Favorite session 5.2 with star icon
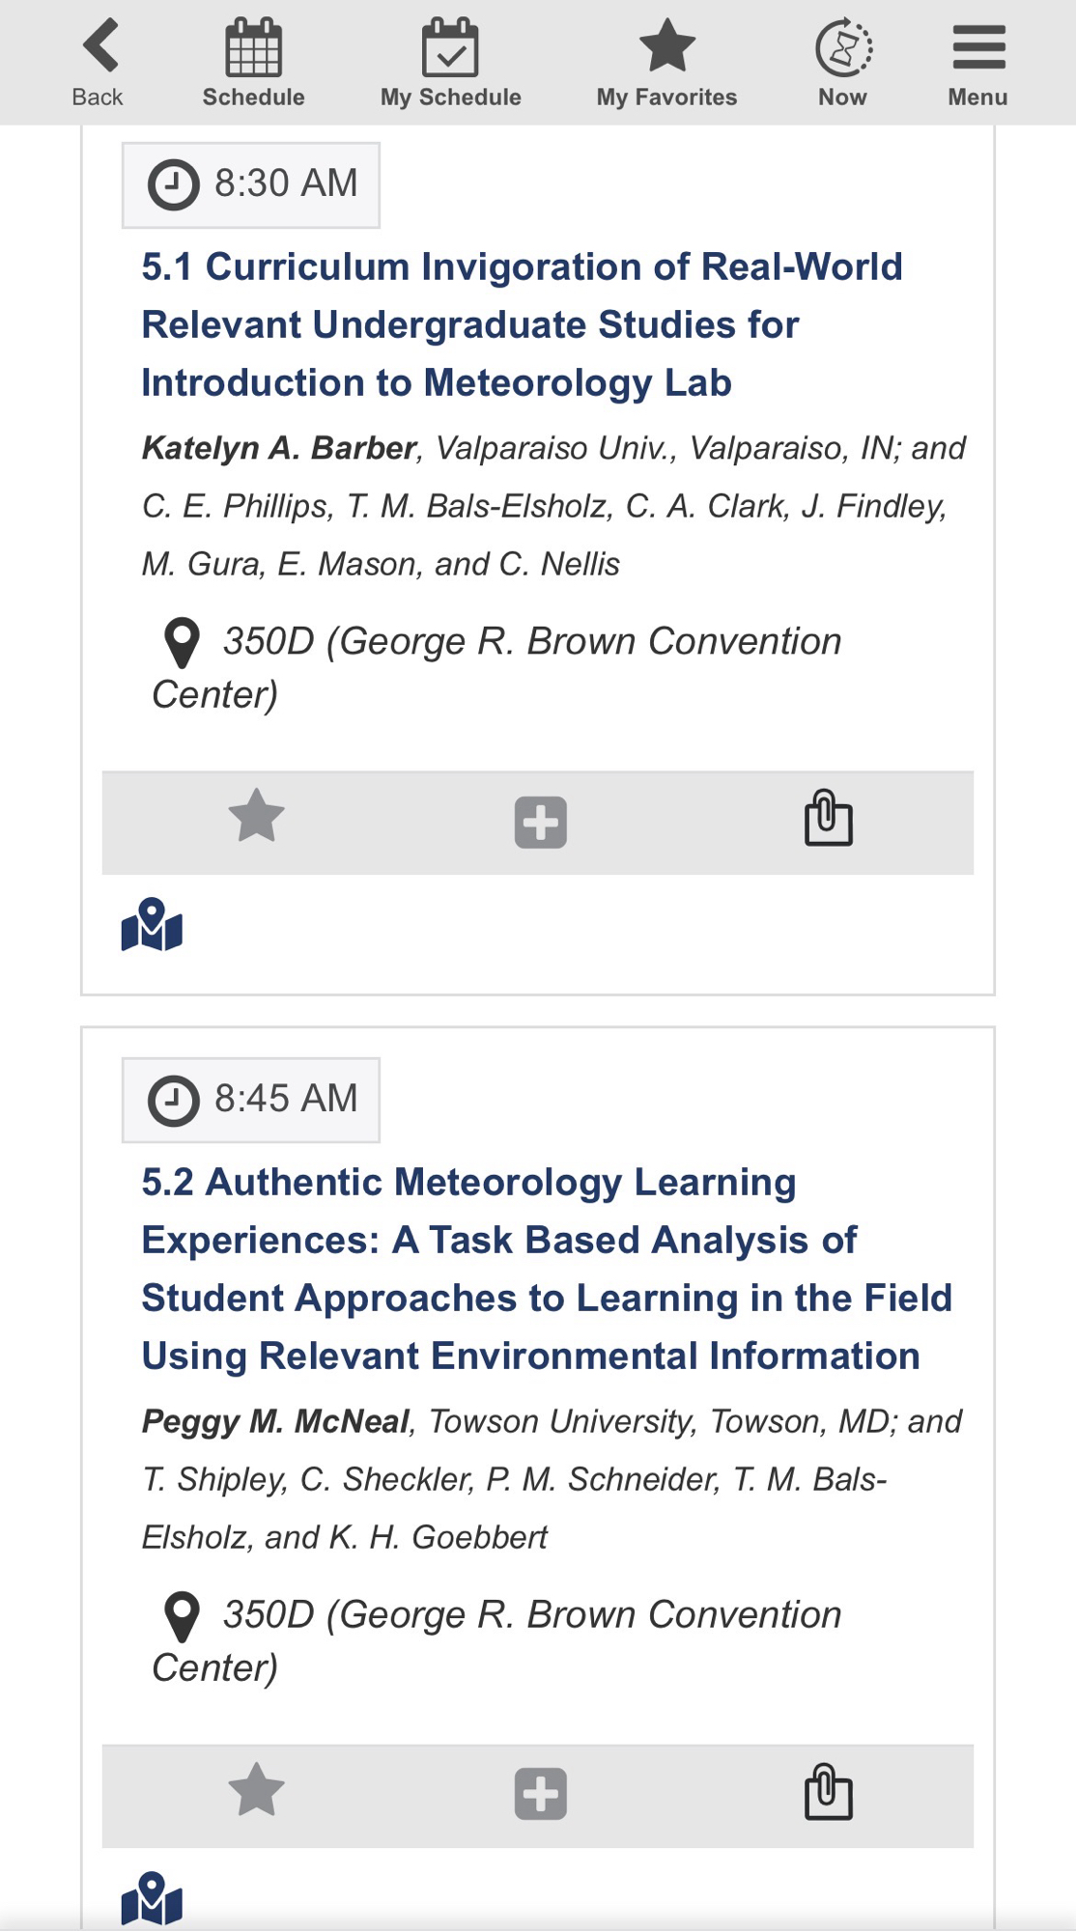 click(x=256, y=1792)
